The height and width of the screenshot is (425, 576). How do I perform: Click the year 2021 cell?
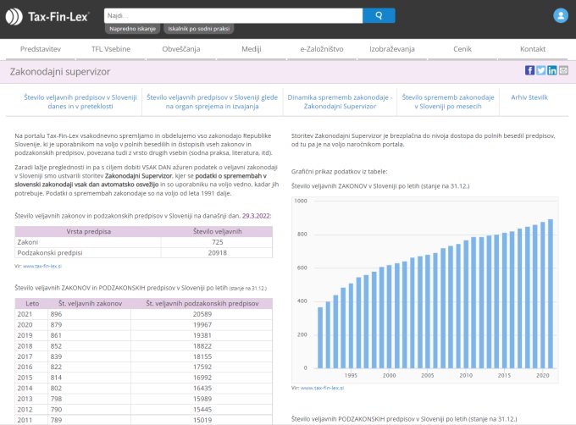click(25, 314)
